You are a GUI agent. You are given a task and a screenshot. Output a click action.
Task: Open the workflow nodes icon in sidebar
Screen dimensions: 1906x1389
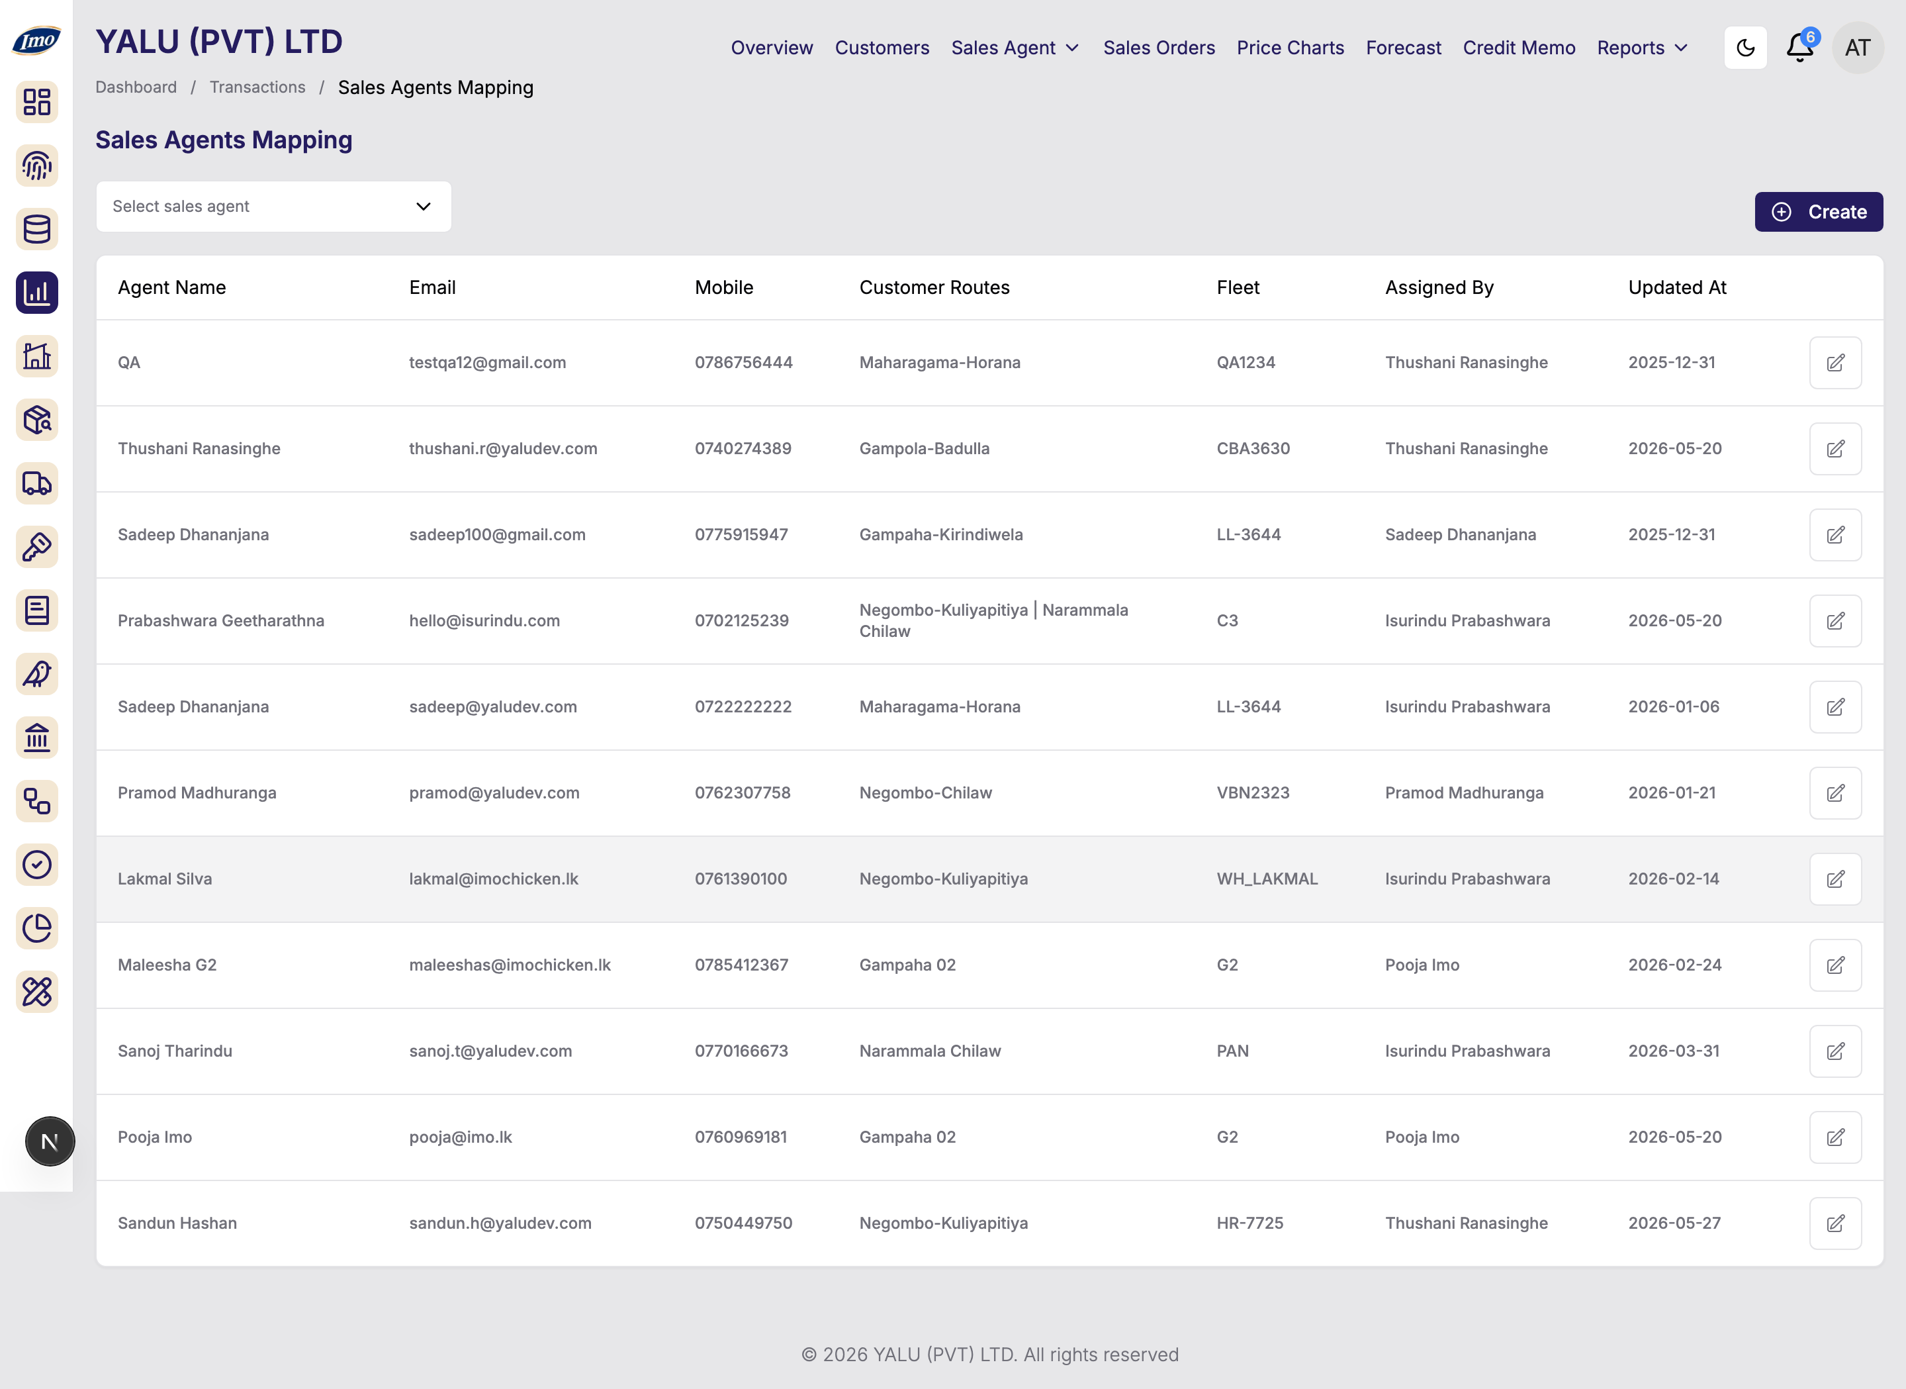click(x=37, y=801)
